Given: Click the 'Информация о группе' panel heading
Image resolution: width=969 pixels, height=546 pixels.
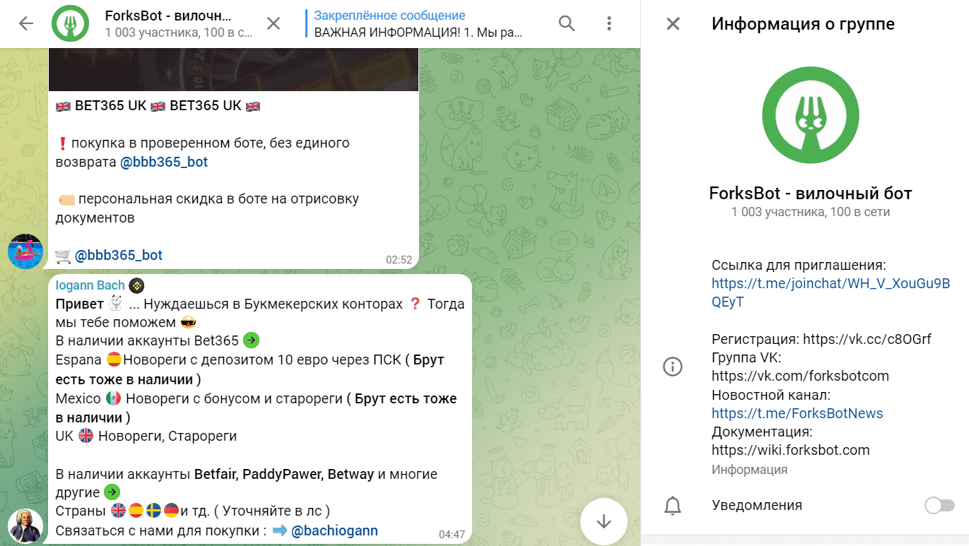Looking at the screenshot, I should click(x=803, y=24).
